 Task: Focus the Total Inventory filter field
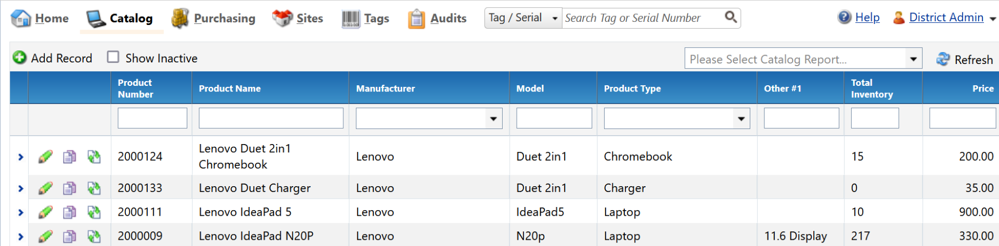[x=875, y=118]
